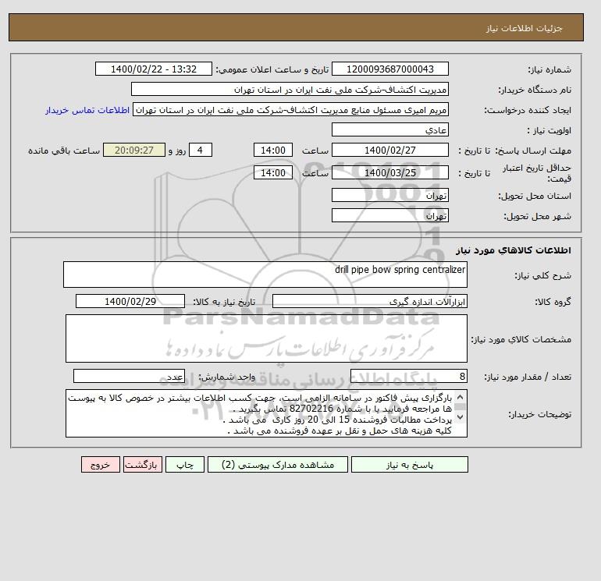Click the buyer organization name field

tap(290, 89)
